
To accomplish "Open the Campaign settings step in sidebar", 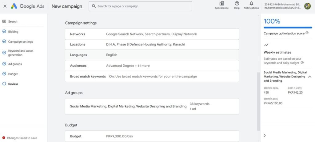I will [21, 42].
